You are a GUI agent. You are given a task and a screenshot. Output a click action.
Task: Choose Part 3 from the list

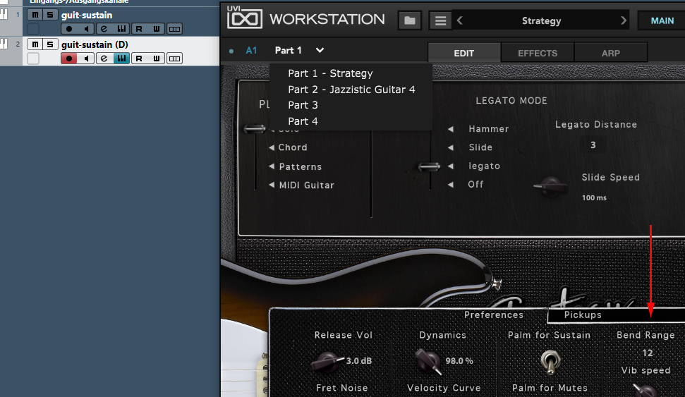(303, 105)
